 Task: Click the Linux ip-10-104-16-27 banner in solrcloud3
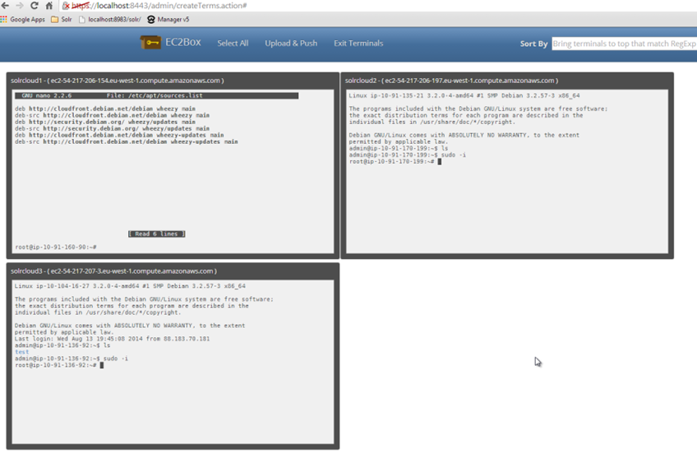coord(130,286)
